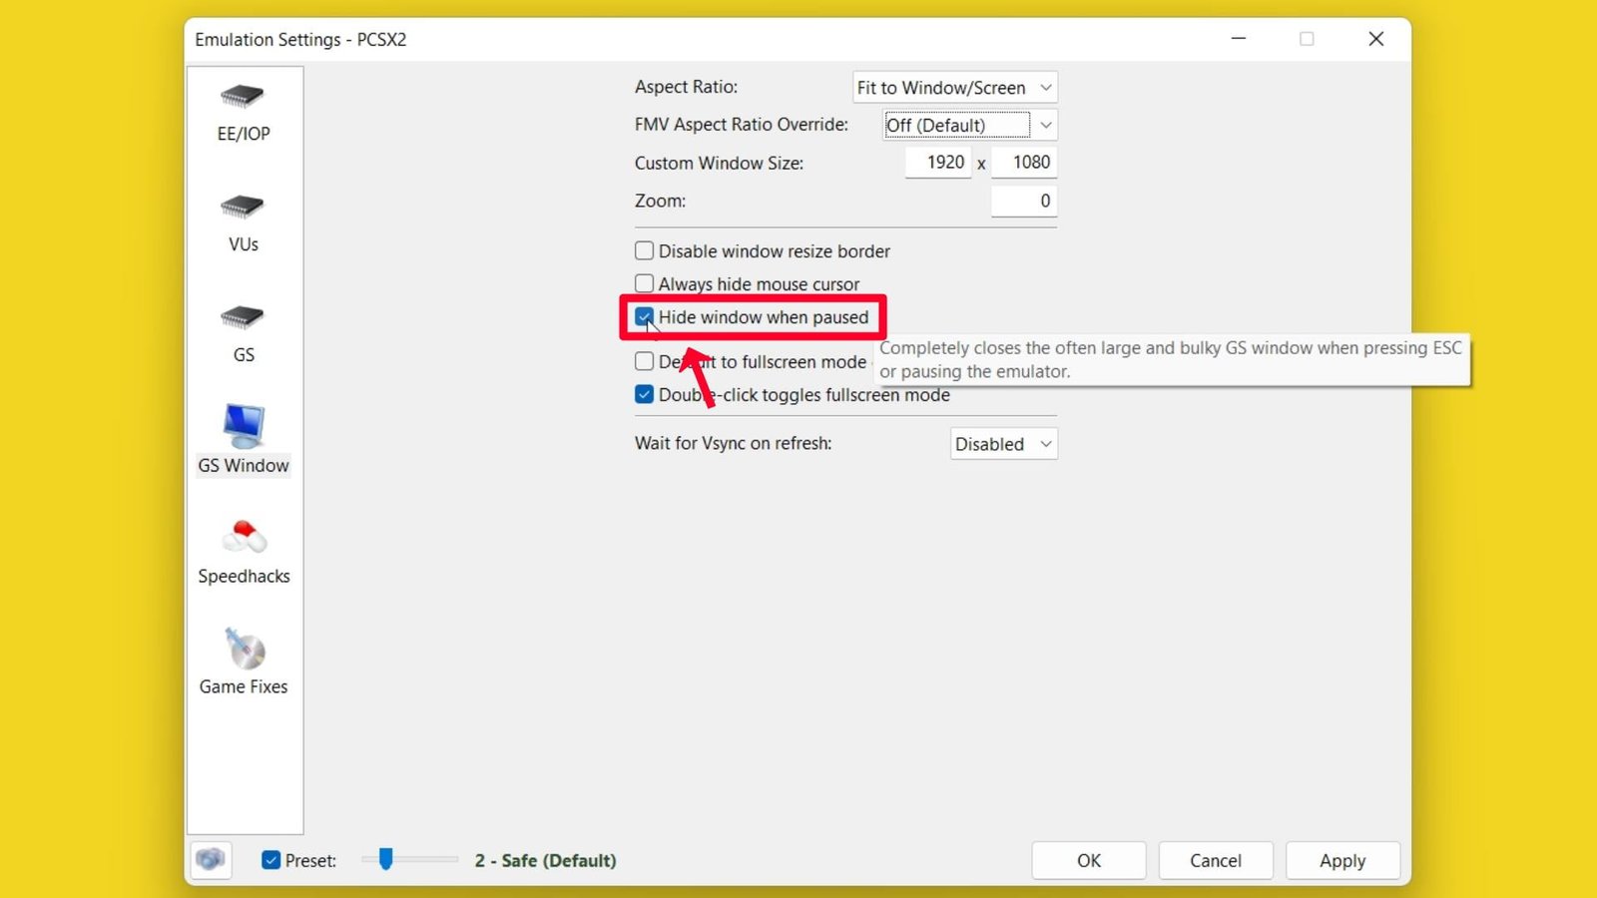Click the icon button left of Preset
Screen dimensions: 1597x898
click(211, 860)
